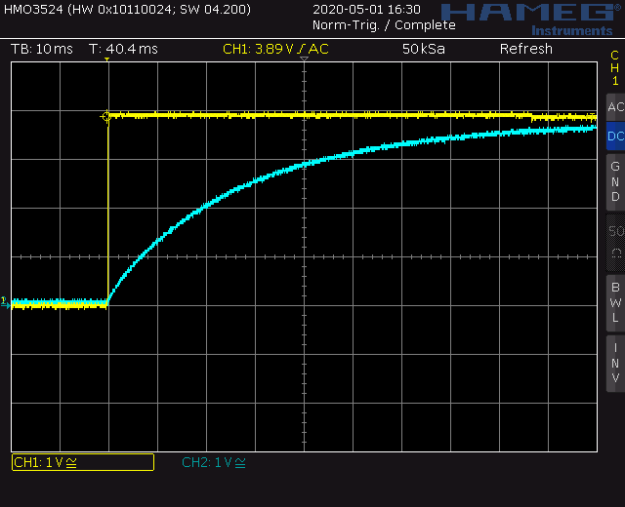625x507 pixels.
Task: Click the channel 1 ground reference marker
Action: click(5, 302)
